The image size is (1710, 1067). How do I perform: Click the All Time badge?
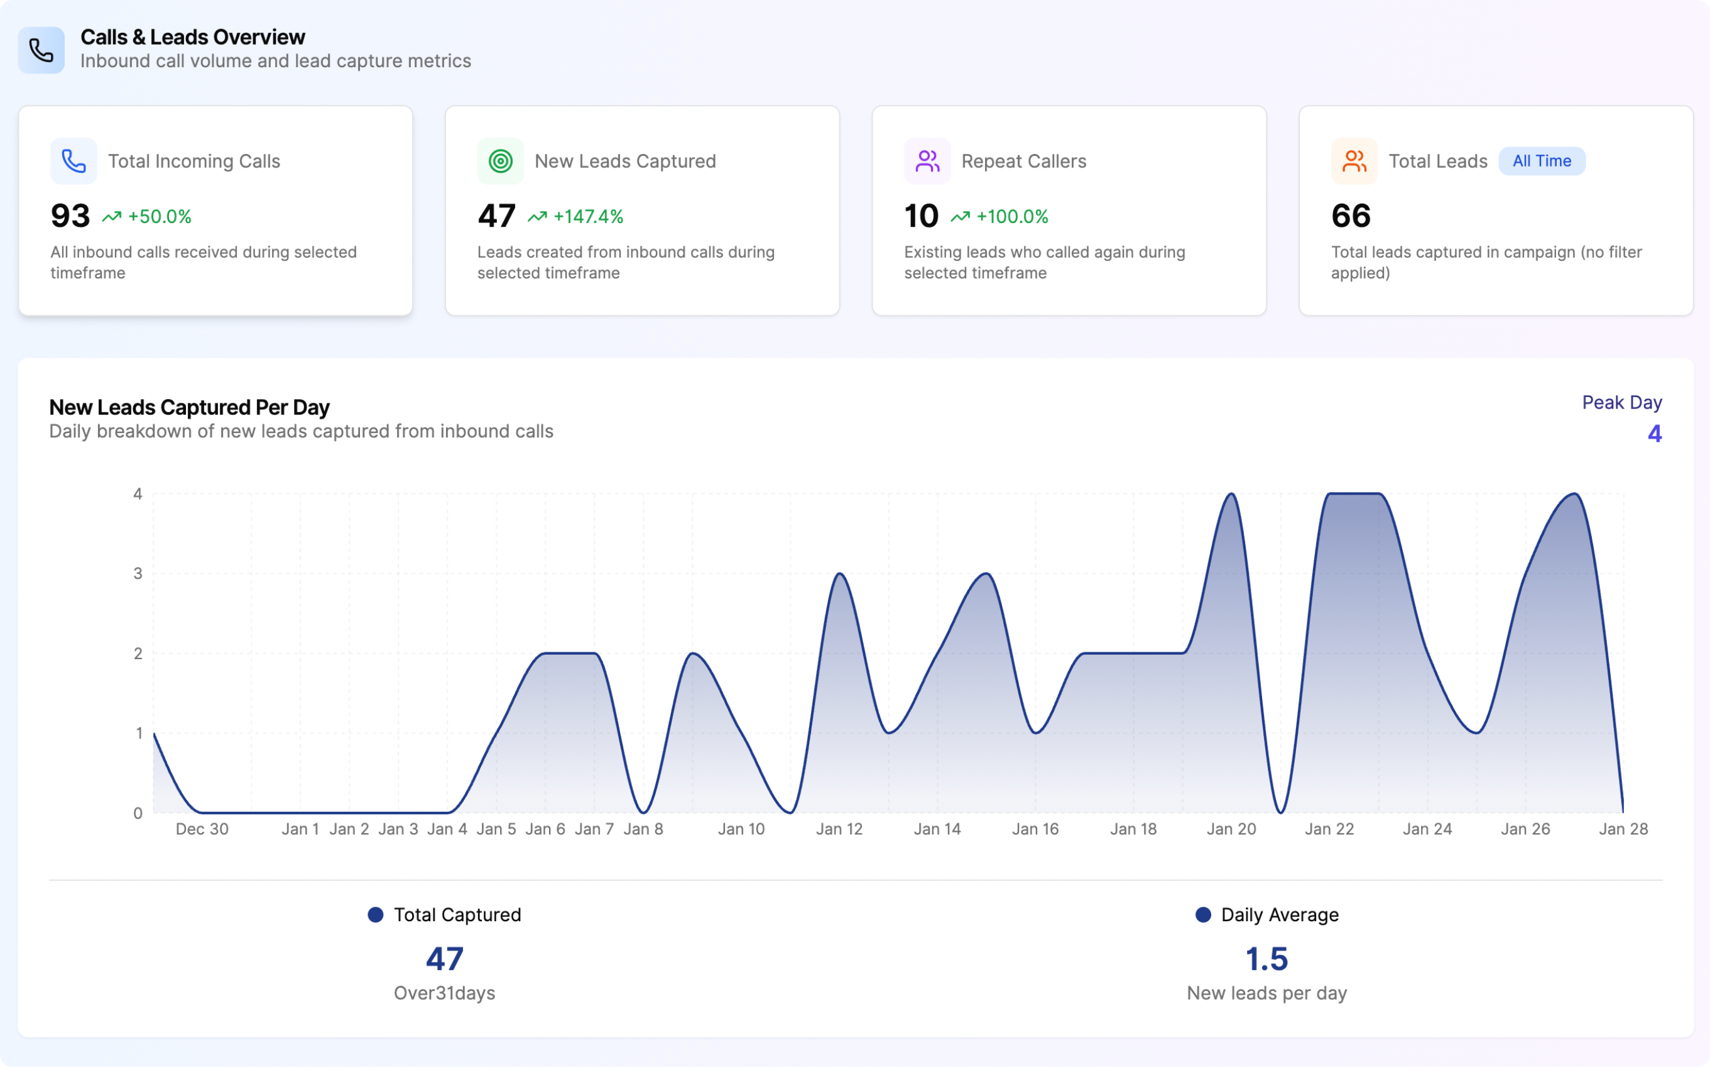coord(1542,161)
